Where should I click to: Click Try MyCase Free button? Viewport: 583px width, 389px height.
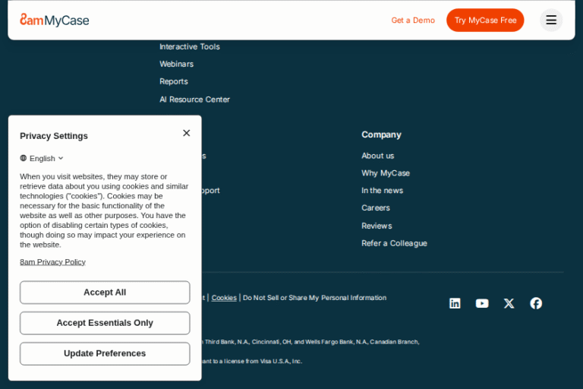pos(485,21)
